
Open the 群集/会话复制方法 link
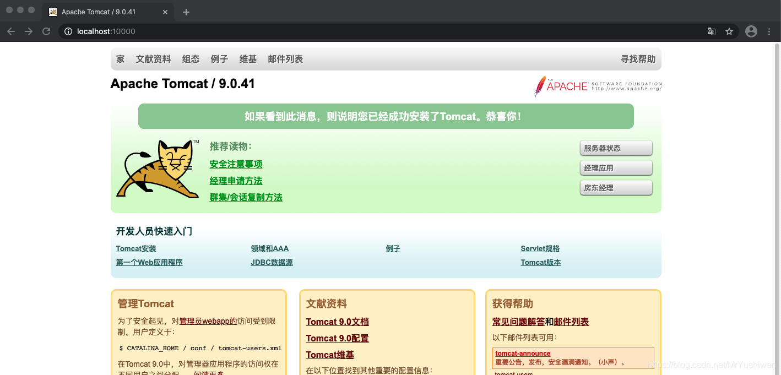(x=246, y=197)
